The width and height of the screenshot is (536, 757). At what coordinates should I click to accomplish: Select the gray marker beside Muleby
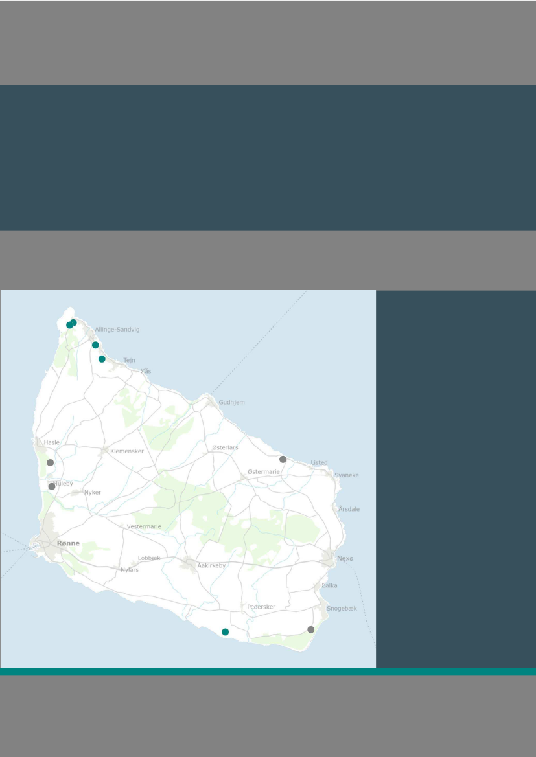(x=52, y=486)
